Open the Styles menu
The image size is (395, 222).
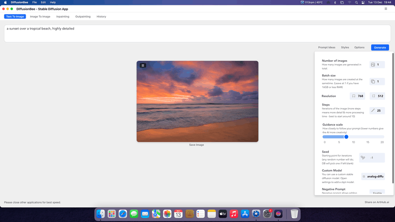[345, 47]
